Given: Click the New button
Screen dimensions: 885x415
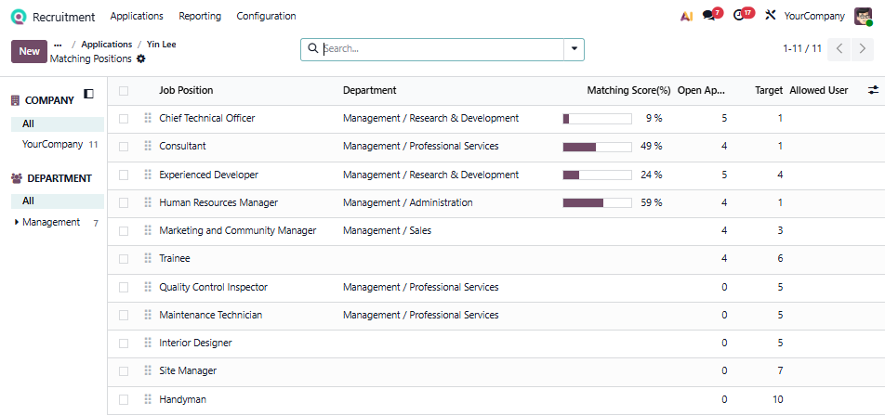Looking at the screenshot, I should click(x=29, y=51).
